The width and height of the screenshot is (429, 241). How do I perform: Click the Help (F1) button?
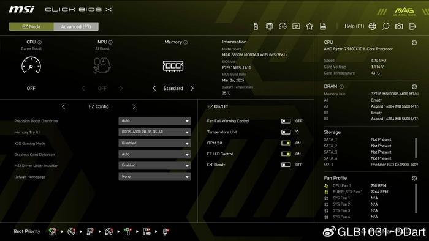click(354, 26)
